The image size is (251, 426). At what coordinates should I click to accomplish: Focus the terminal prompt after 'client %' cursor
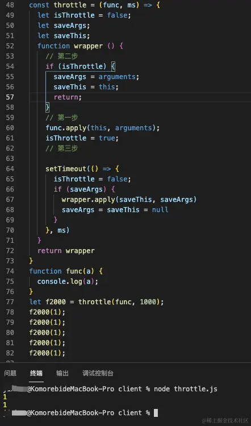coord(156,413)
